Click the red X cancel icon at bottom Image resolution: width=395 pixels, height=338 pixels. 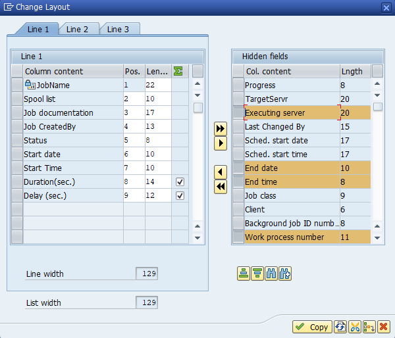(x=384, y=327)
